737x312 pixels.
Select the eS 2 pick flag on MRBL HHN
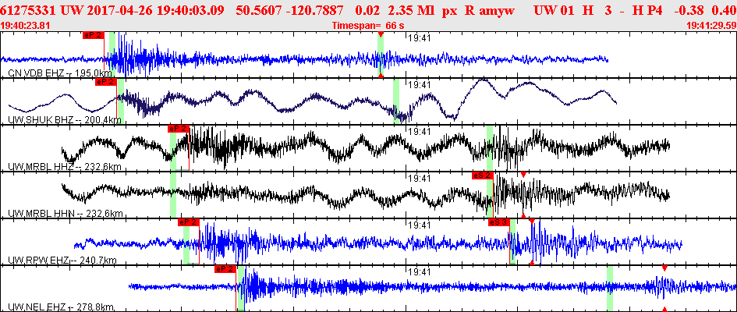pyautogui.click(x=483, y=175)
